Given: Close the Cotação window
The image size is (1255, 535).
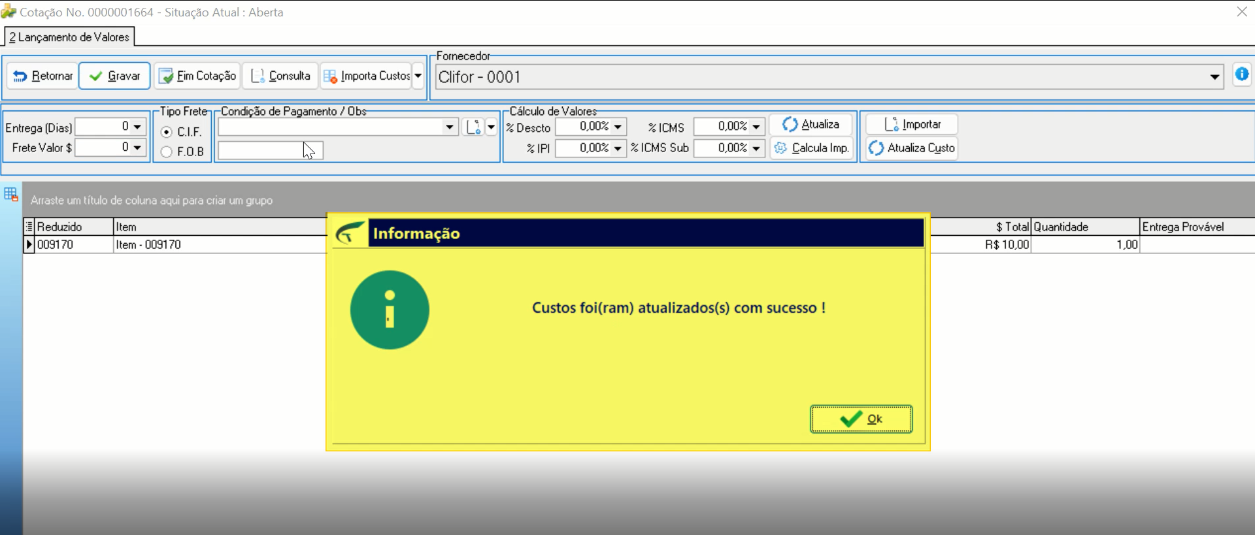Looking at the screenshot, I should pos(1242,12).
